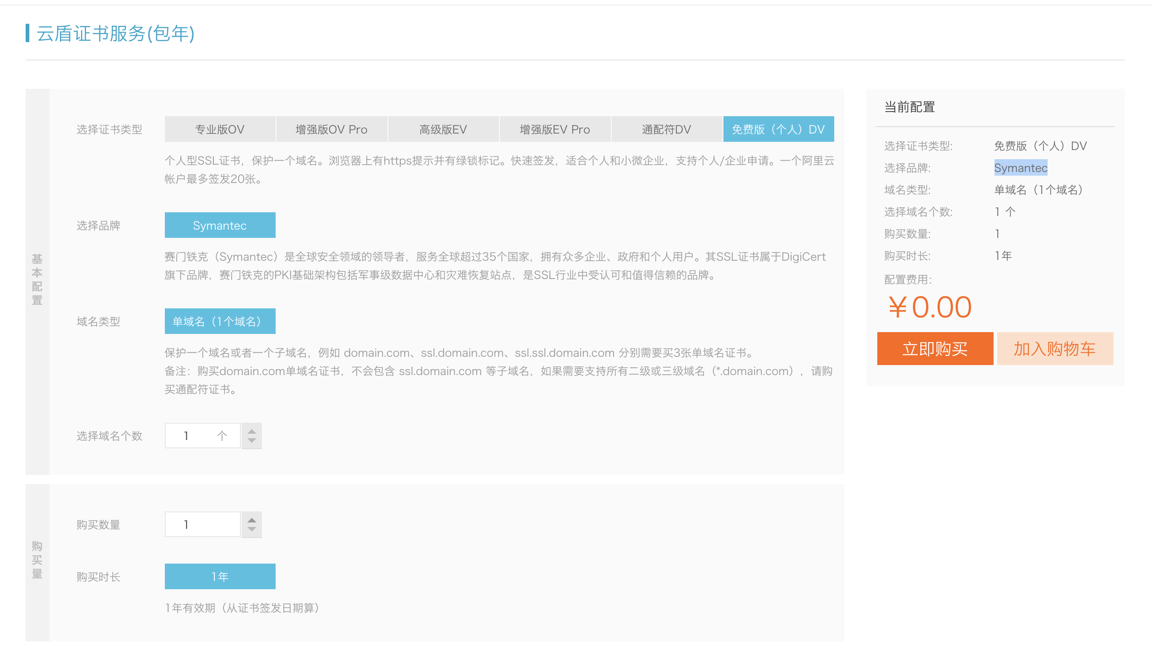The height and width of the screenshot is (656, 1152).
Task: Decrease domain count with down arrow
Action: click(252, 441)
